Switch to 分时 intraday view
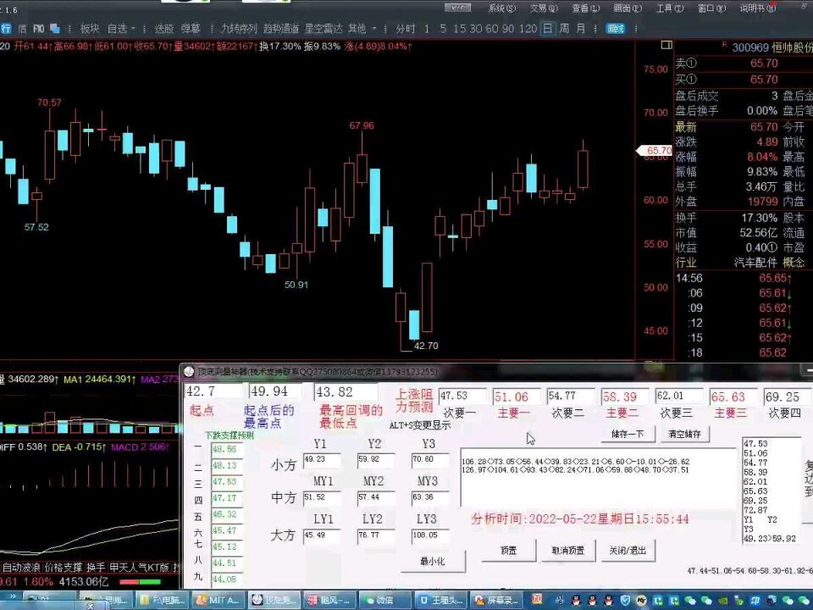 pyautogui.click(x=405, y=27)
